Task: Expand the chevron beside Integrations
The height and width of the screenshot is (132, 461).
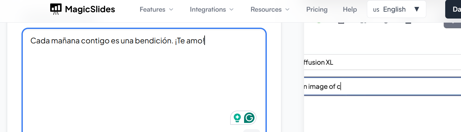Action: pyautogui.click(x=231, y=9)
